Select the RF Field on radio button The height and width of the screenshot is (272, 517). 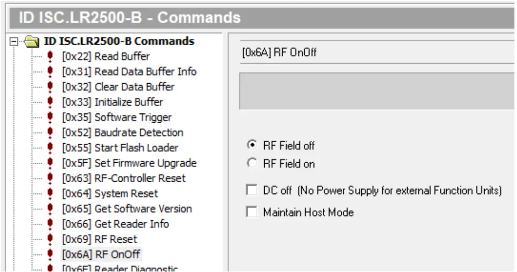click(252, 164)
